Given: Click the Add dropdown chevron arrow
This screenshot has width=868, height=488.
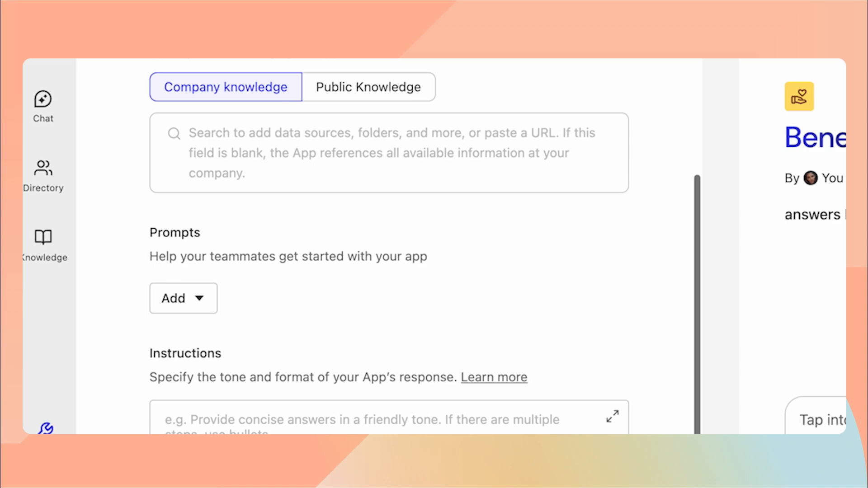Looking at the screenshot, I should point(199,298).
